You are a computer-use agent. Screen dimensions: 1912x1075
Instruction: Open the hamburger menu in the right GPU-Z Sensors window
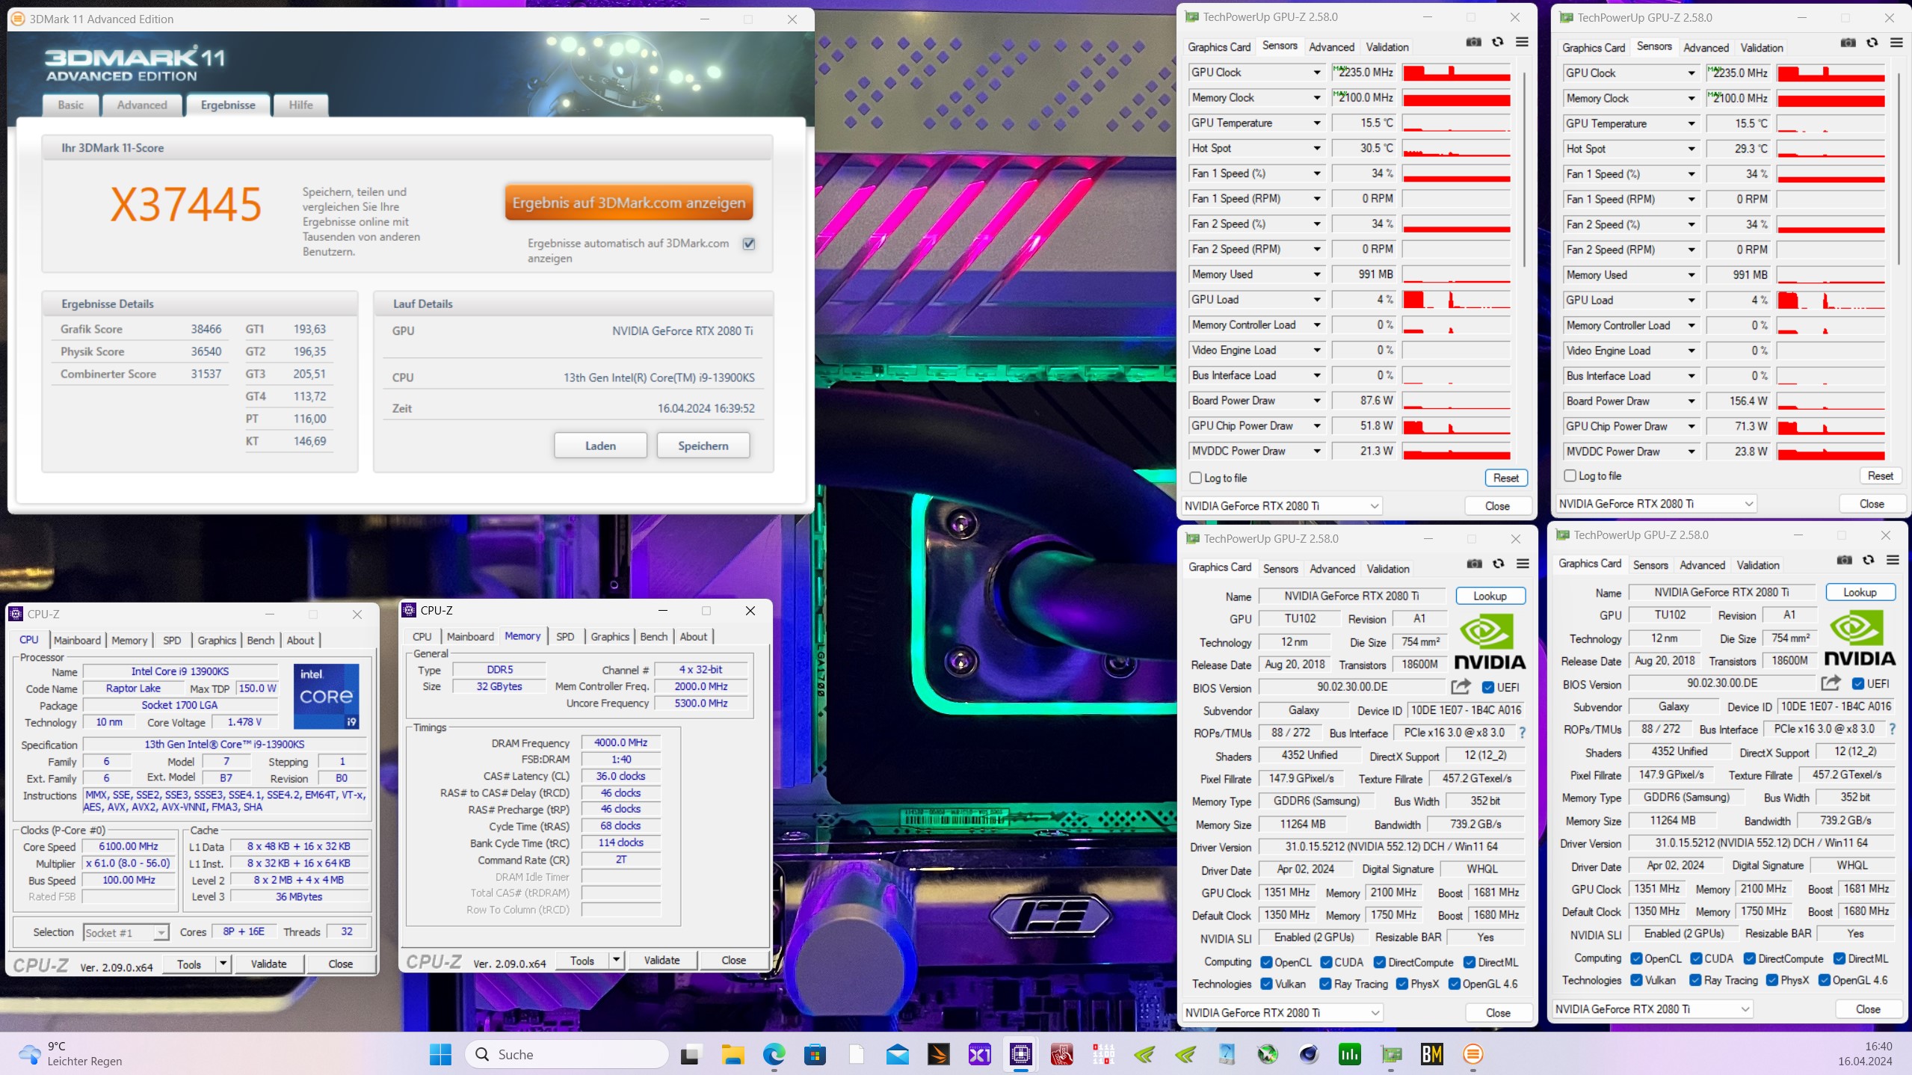coord(1896,43)
